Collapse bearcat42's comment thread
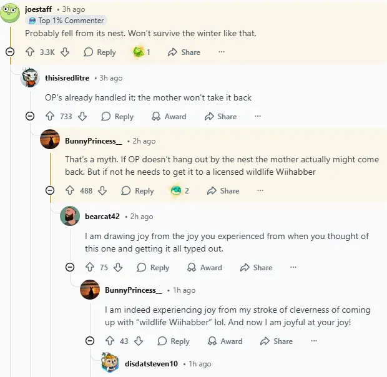The height and width of the screenshot is (377, 387). pyautogui.click(x=69, y=267)
